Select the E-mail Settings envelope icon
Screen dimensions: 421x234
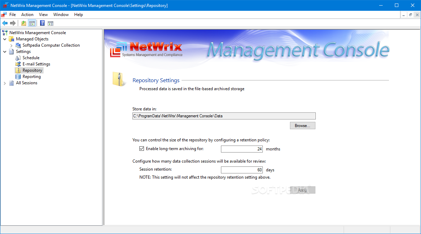pyautogui.click(x=18, y=64)
